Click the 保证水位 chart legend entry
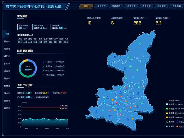The image size is (184, 138). (x=64, y=105)
